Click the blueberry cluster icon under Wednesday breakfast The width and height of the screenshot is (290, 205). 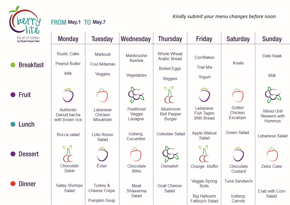coord(136,95)
